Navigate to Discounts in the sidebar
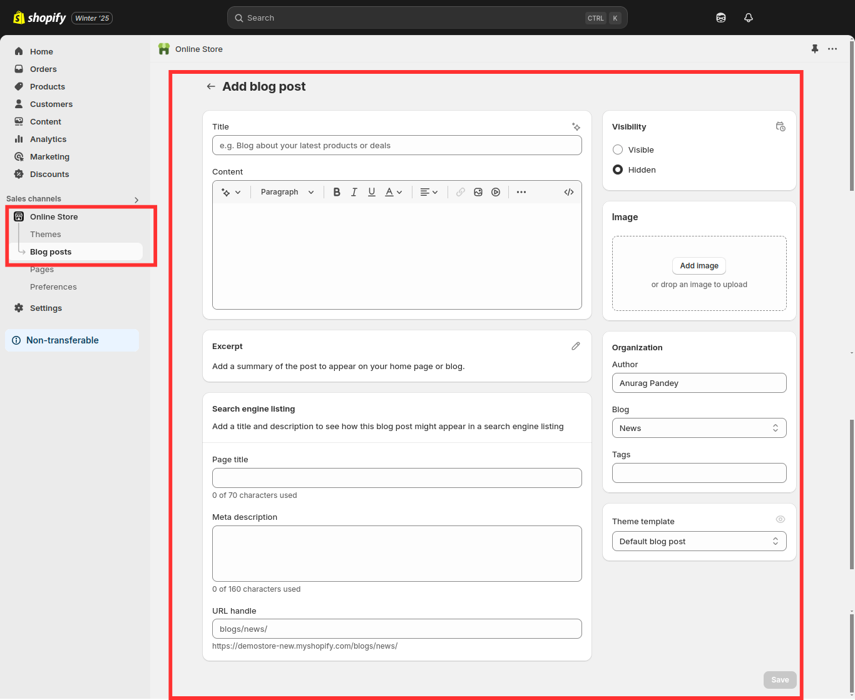The height and width of the screenshot is (700, 855). (49, 174)
